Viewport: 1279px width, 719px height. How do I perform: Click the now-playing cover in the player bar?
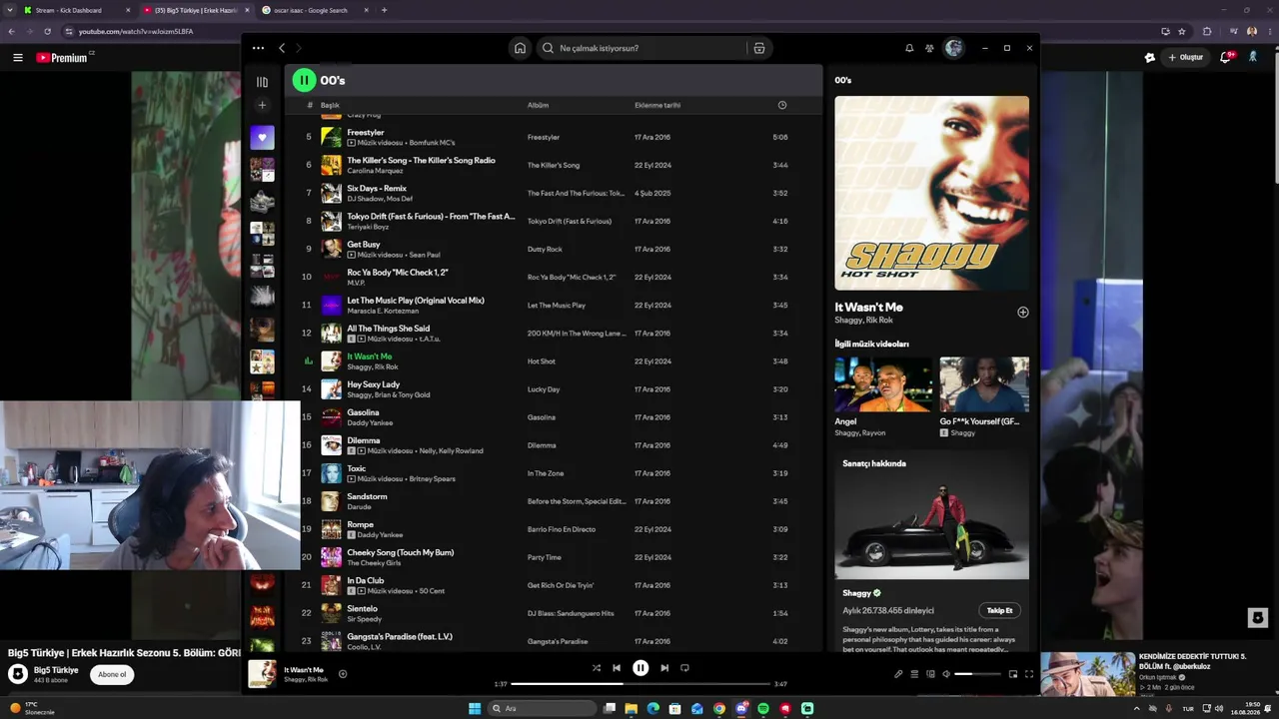(x=263, y=673)
